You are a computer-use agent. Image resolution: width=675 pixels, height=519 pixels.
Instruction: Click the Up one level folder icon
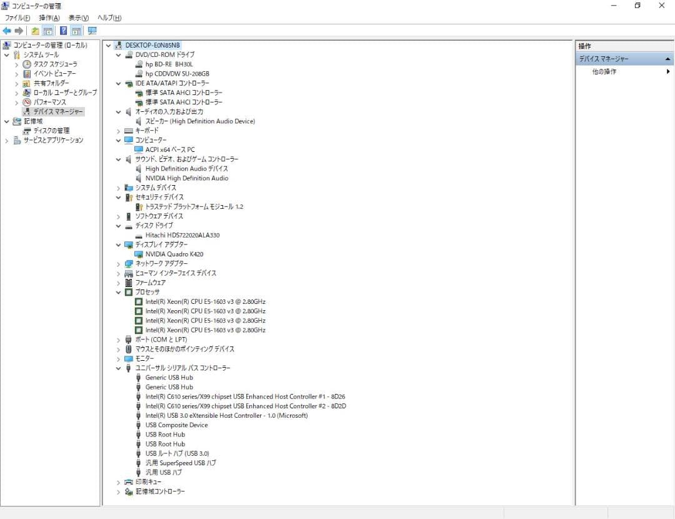click(35, 31)
